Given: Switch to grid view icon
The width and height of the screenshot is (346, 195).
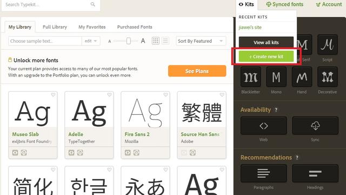Looking at the screenshot, I should coord(156,41).
